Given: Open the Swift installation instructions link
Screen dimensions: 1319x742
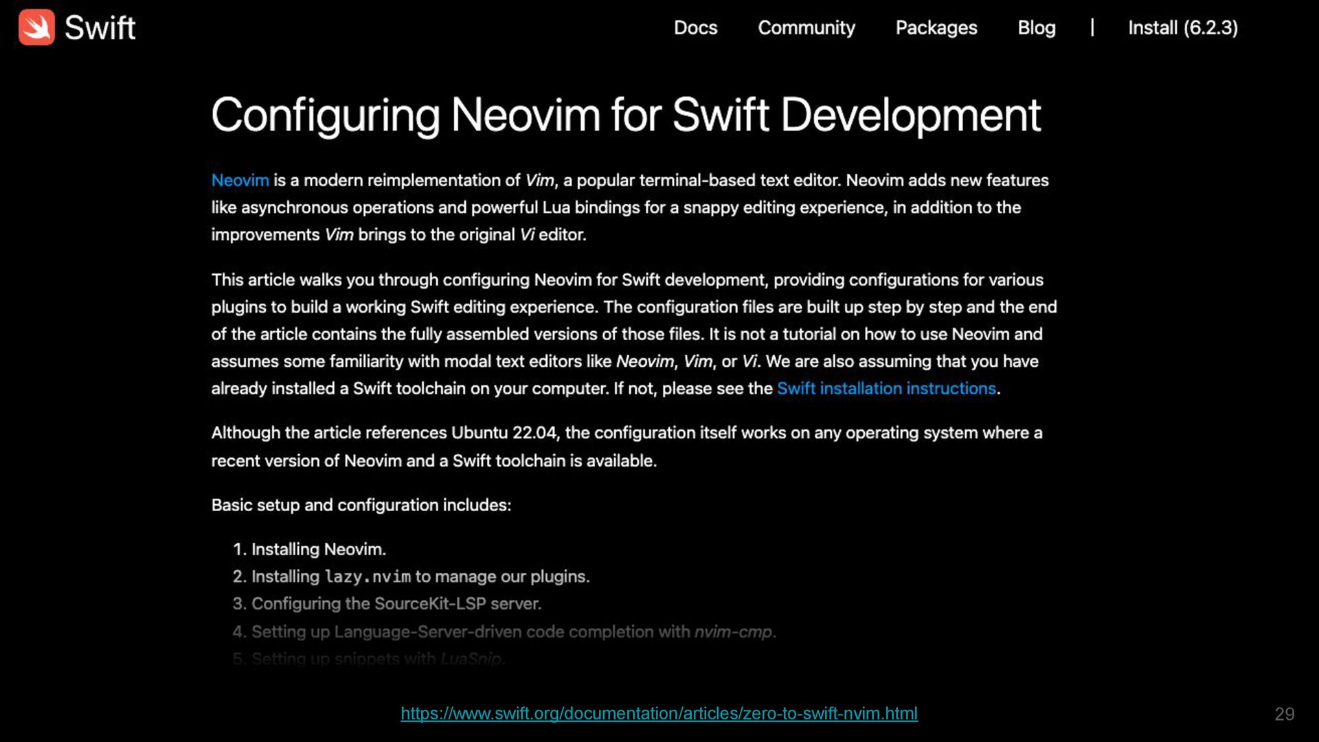Looking at the screenshot, I should (x=886, y=388).
